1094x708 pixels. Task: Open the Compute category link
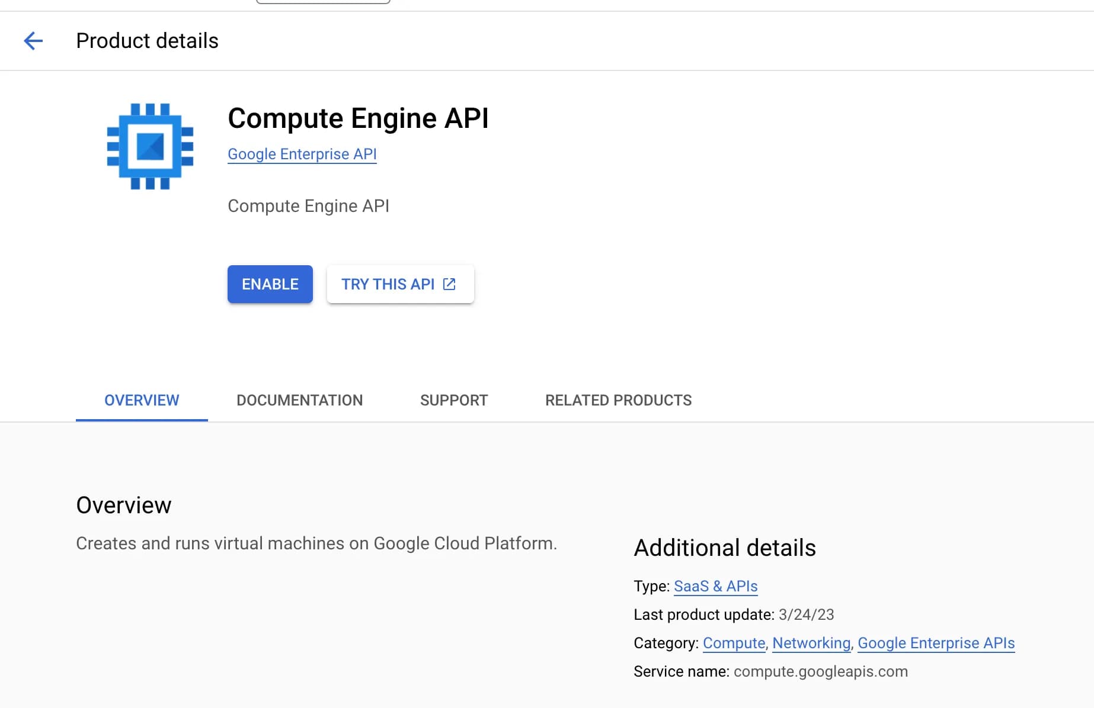pyautogui.click(x=734, y=643)
